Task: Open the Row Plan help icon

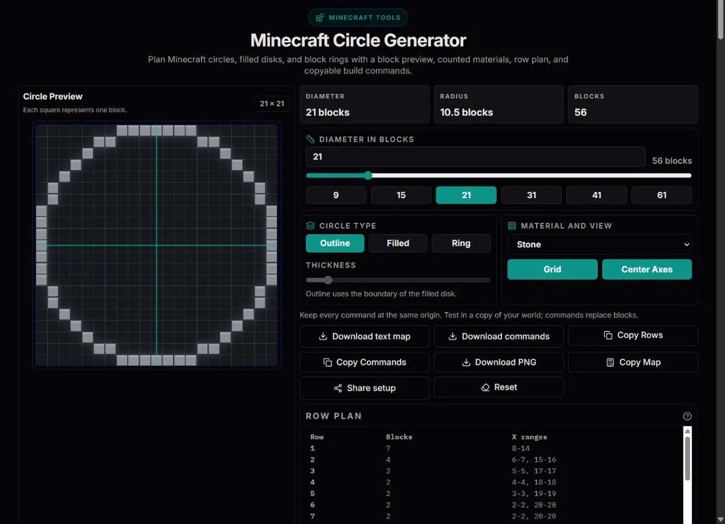Action: tap(687, 416)
